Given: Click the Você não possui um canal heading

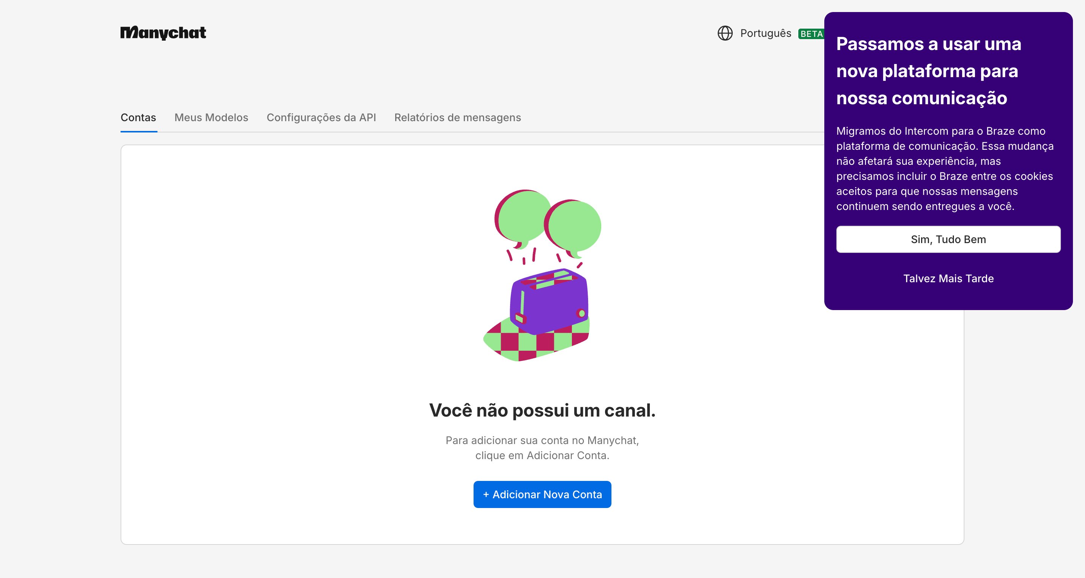Looking at the screenshot, I should (x=542, y=410).
